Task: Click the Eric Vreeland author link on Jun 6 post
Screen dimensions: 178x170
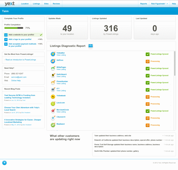Action: pos(26,113)
